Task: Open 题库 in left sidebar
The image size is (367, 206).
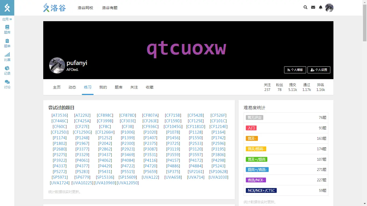Action: point(7,29)
